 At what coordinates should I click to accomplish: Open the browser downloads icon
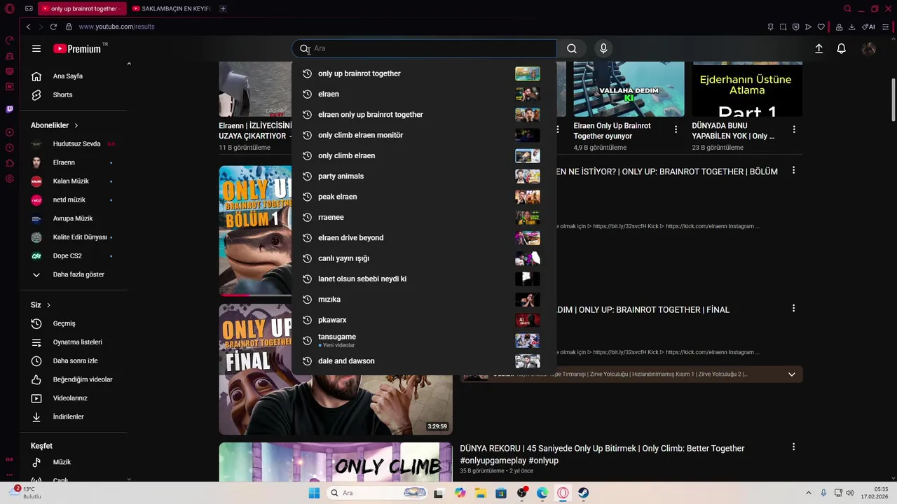[851, 27]
